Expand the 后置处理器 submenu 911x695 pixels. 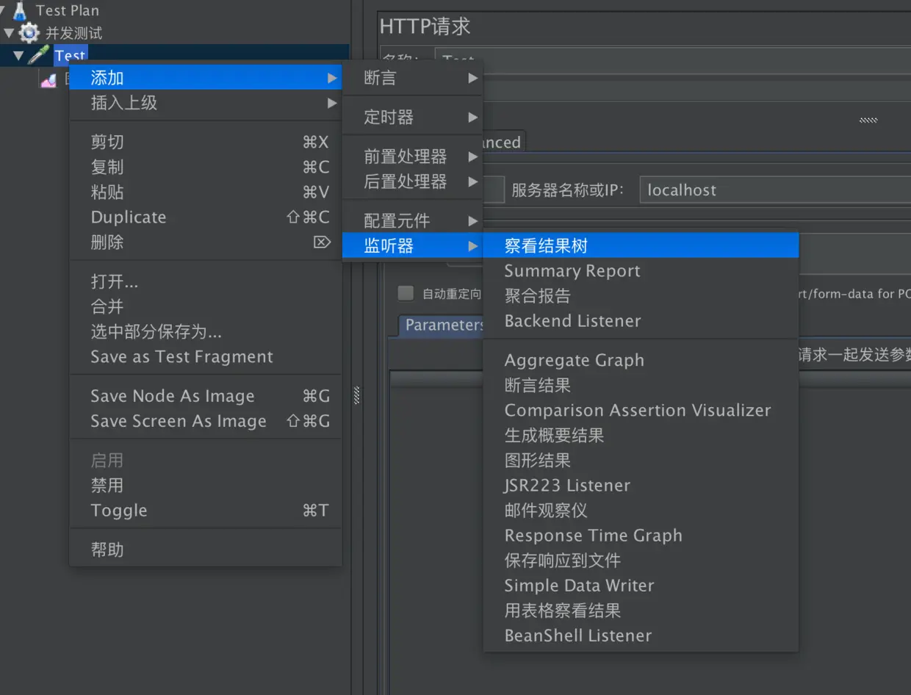click(413, 181)
